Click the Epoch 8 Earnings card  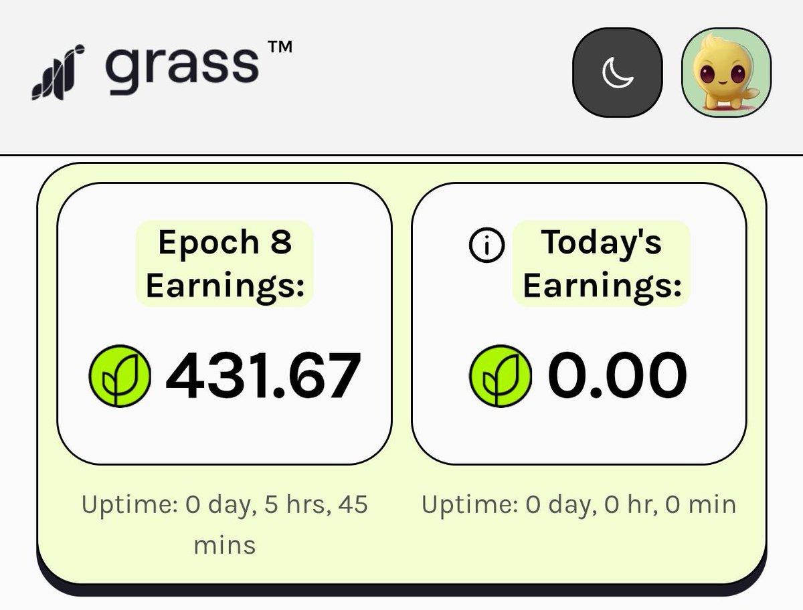point(225,323)
